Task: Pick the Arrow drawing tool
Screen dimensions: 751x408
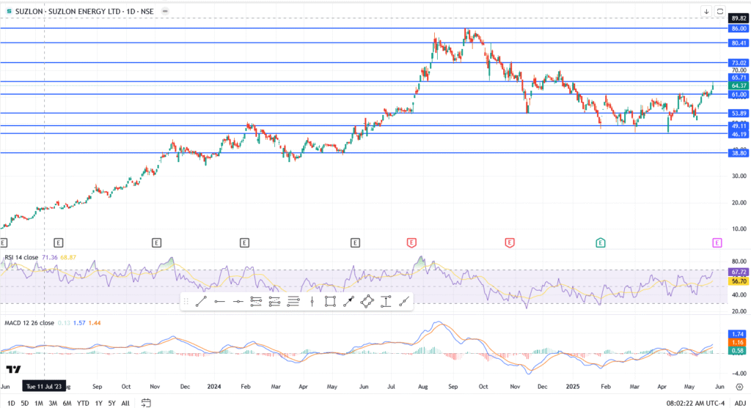Action: [x=349, y=301]
